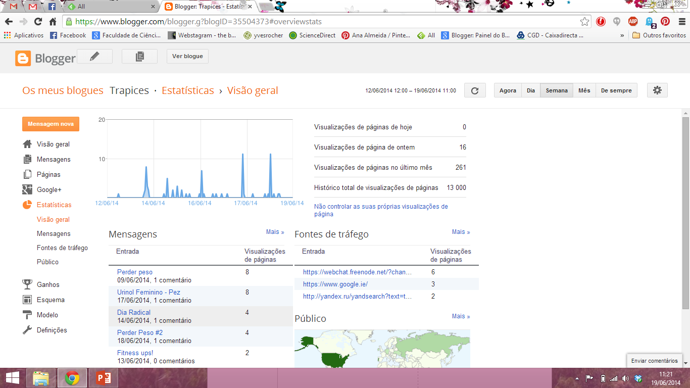Expand Mais link next to Mensagens
The width and height of the screenshot is (690, 388).
coord(275,232)
